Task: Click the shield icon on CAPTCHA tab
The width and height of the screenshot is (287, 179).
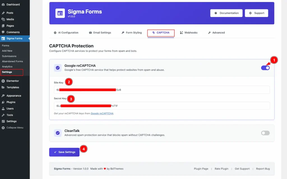Action: (x=154, y=33)
